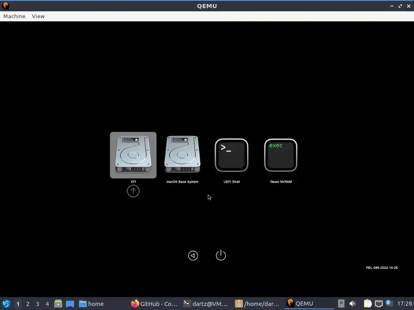414x310 pixels.
Task: Open the removable media eject tray icon
Action: (341, 304)
